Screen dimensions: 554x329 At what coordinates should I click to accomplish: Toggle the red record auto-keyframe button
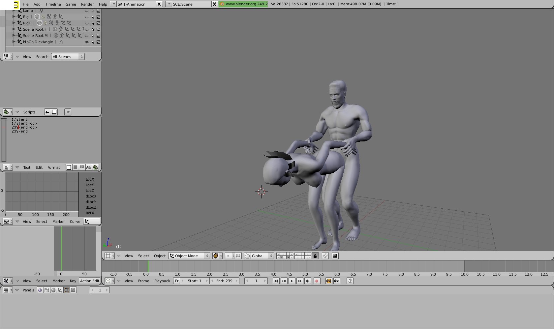[317, 281]
